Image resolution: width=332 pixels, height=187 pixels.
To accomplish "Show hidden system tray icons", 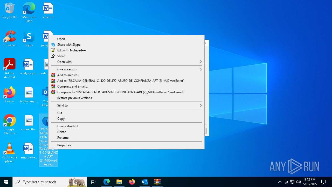I will [280, 182].
